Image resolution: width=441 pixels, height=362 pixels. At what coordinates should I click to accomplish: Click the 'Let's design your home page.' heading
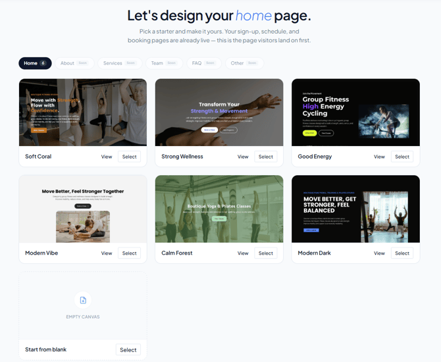(x=219, y=16)
